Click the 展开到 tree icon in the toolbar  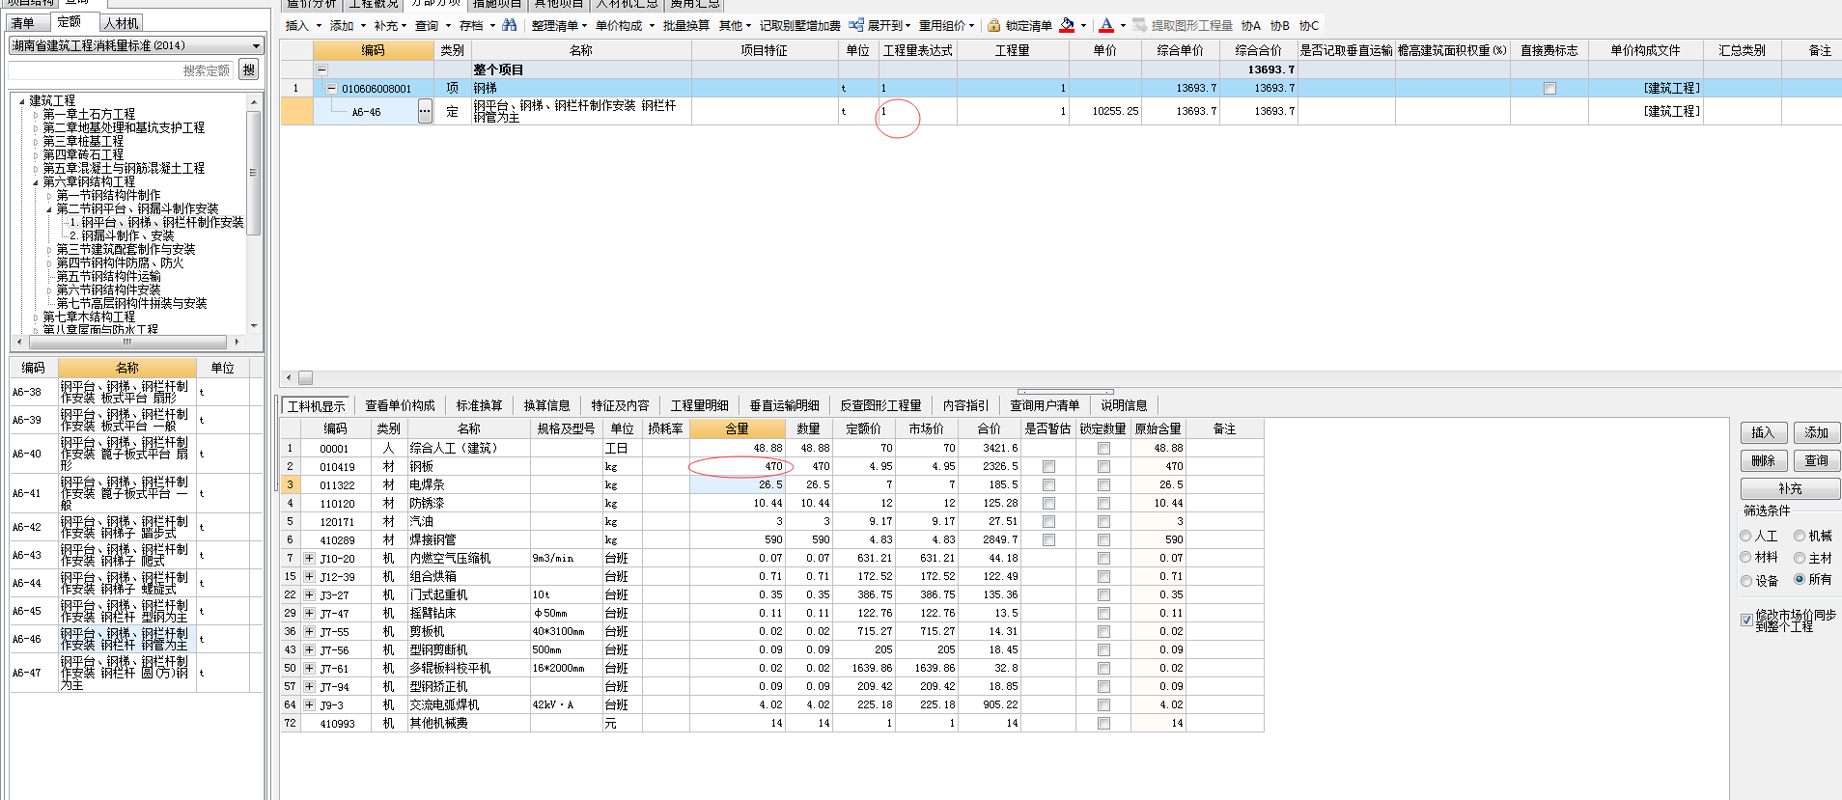855,25
